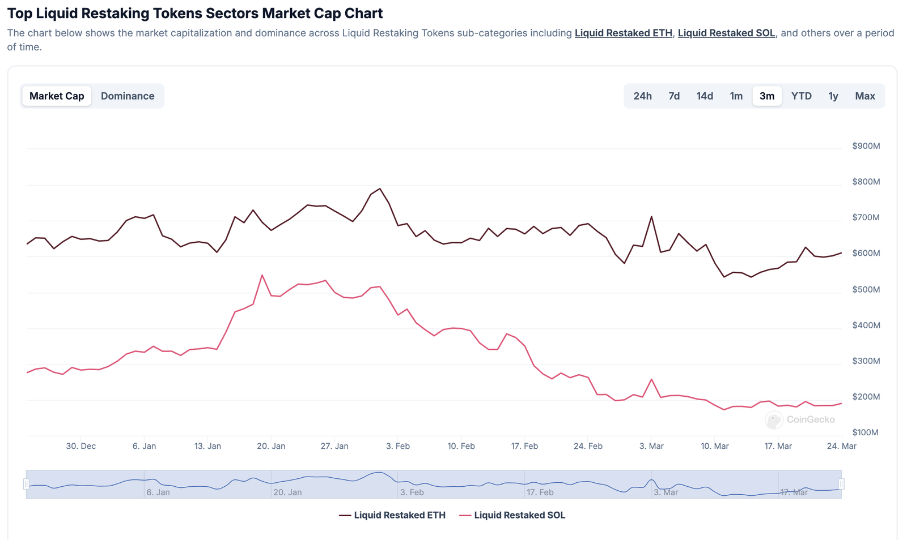Select the Market Cap view
Image resolution: width=907 pixels, height=540 pixels.
pos(56,96)
